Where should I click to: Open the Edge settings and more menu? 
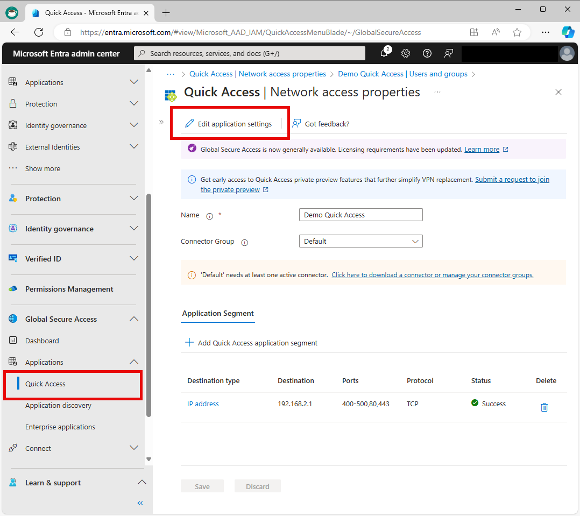[x=546, y=32]
